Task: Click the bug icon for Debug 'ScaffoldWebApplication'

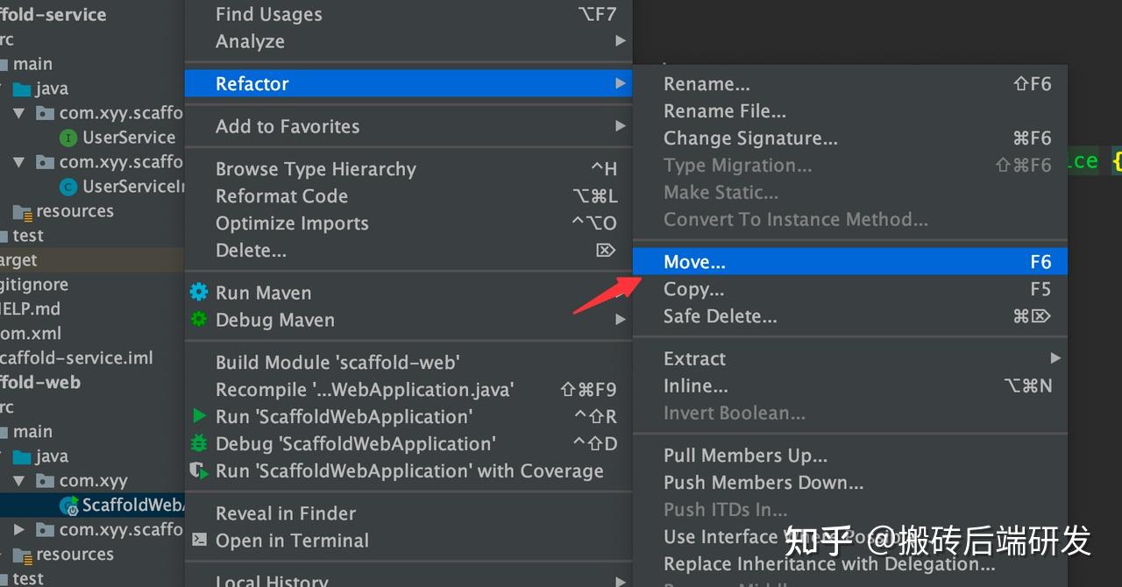Action: 199,443
